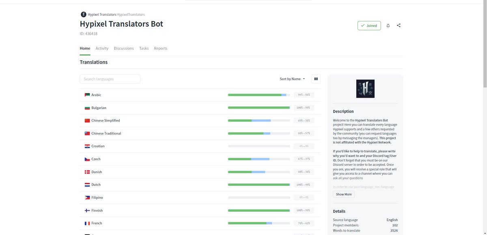Click the Dutch flag icon

point(87,185)
